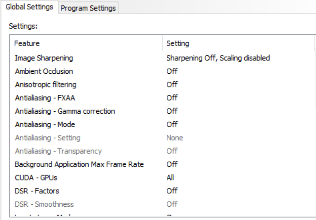Click the CUDA - GPUs feature
316x220 pixels.
[x=36, y=178]
